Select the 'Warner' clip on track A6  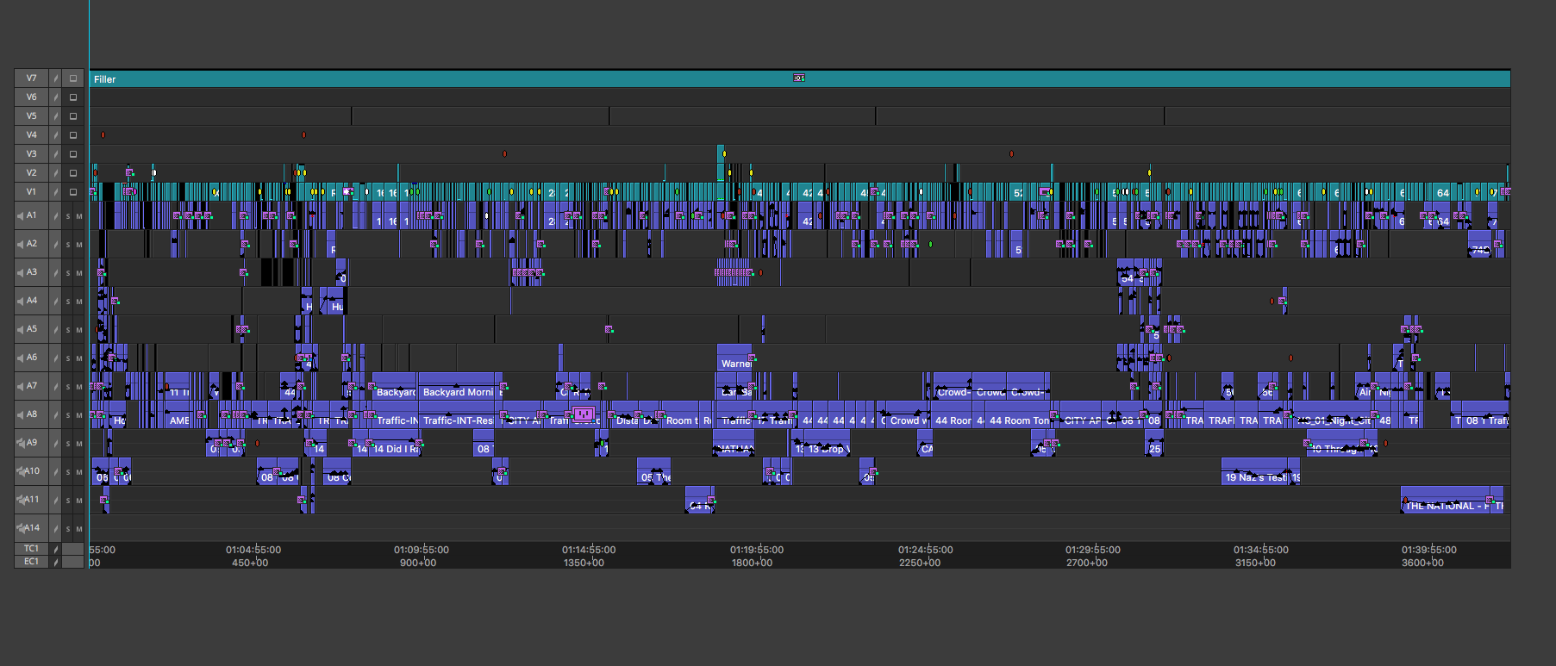point(735,358)
